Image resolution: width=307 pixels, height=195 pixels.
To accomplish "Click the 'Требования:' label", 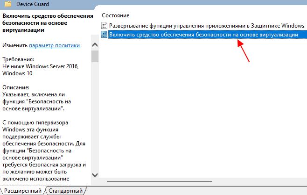I will (x=18, y=59).
